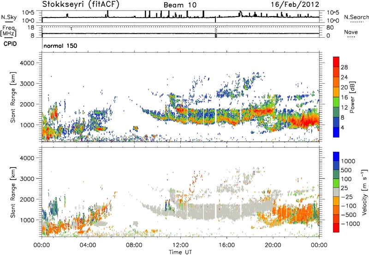Click the light green 12–16 dB power segment

coord(336,102)
